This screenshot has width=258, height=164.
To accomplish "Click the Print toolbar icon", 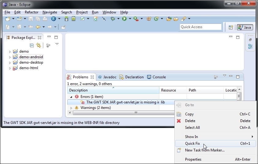I will click(45, 19).
